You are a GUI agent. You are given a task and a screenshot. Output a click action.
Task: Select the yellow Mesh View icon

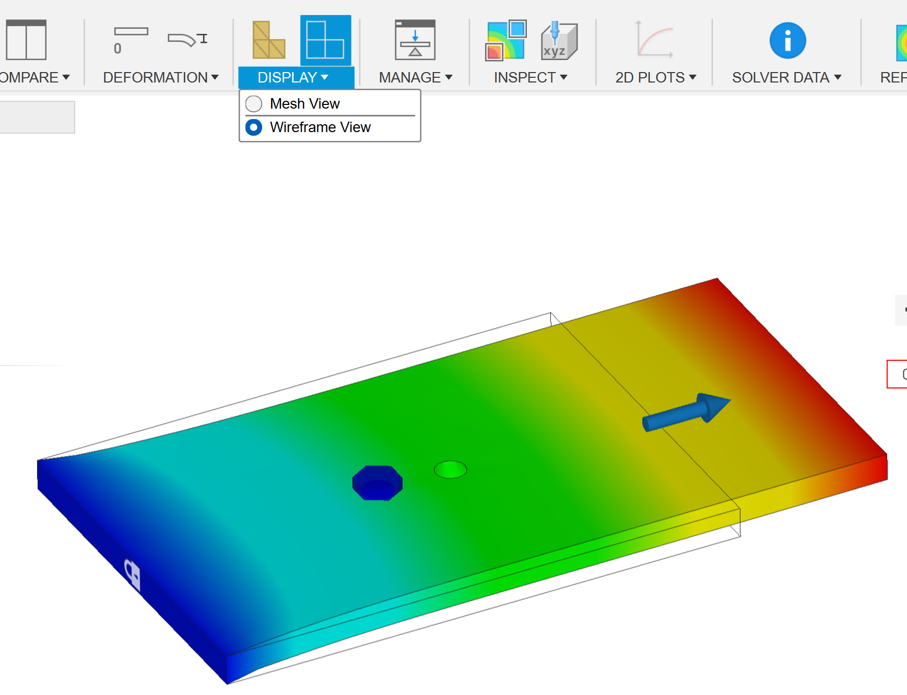click(268, 41)
